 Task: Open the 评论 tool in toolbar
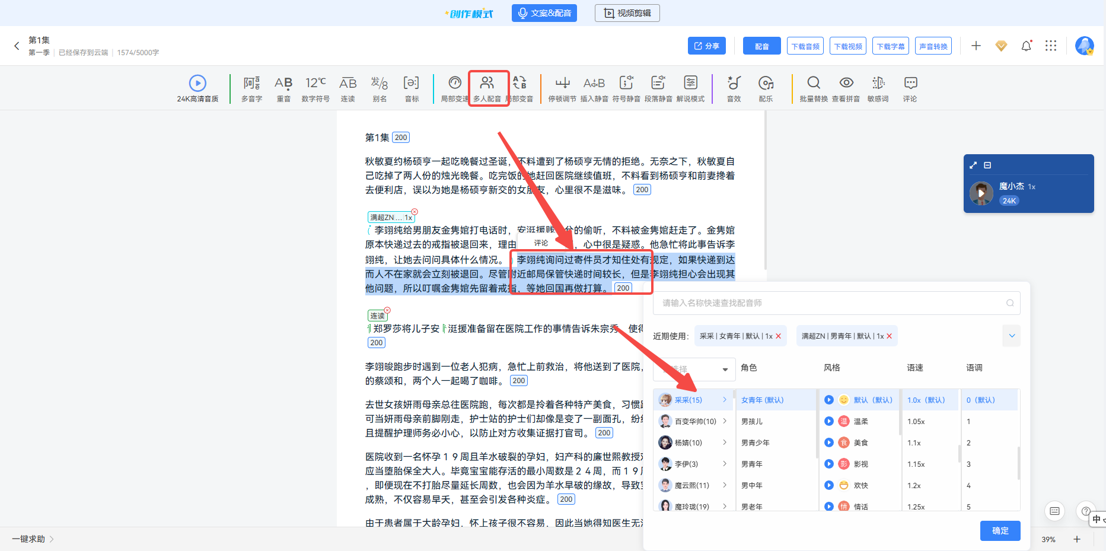click(910, 89)
